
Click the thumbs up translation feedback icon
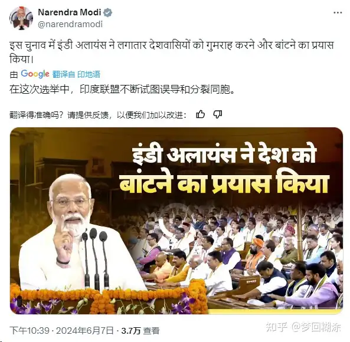[x=200, y=114]
